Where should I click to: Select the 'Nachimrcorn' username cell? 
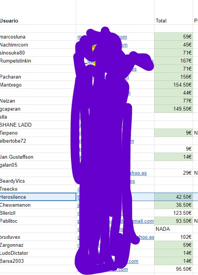38,45
